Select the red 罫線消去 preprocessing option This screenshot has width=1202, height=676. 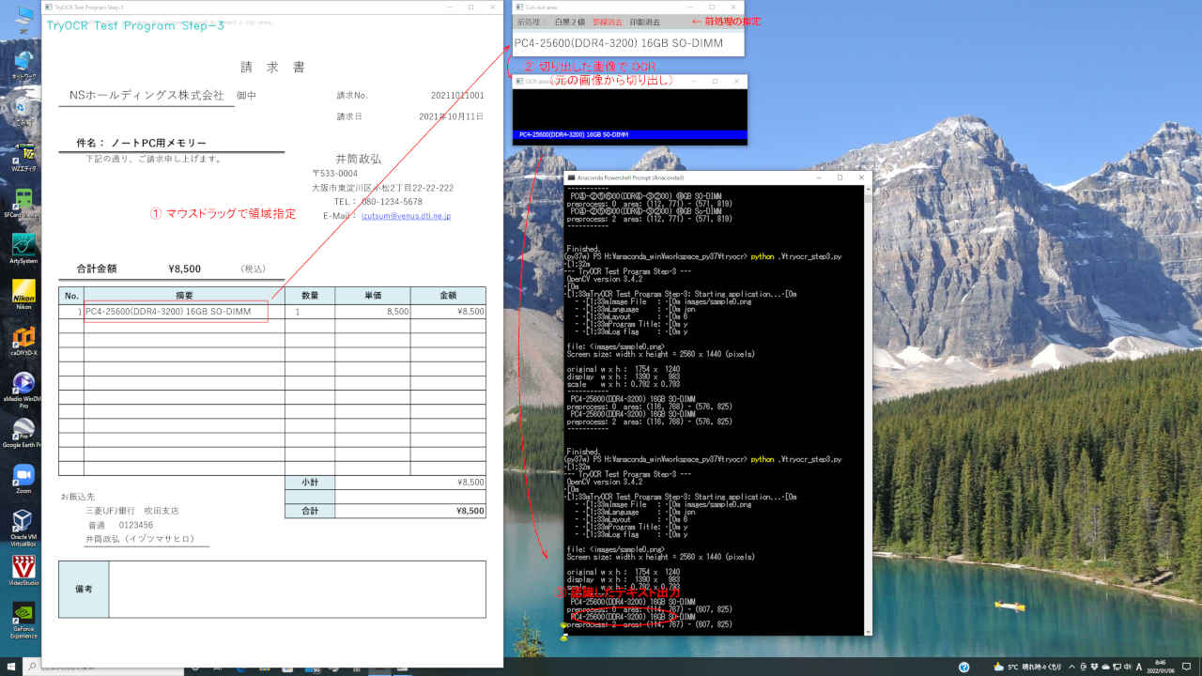click(x=607, y=22)
